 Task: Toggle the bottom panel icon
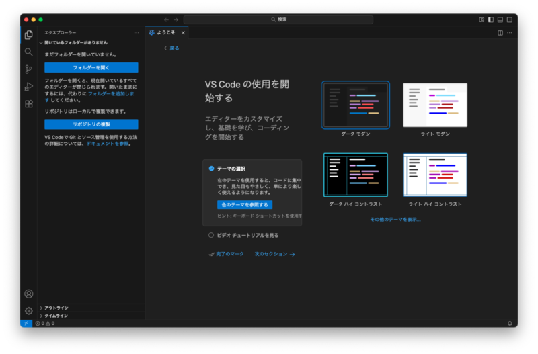pos(500,20)
